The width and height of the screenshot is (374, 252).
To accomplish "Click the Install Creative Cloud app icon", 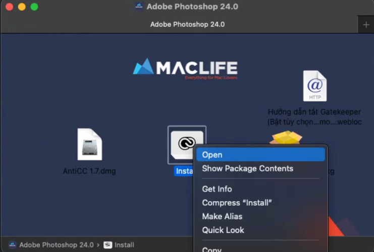I will (x=187, y=144).
